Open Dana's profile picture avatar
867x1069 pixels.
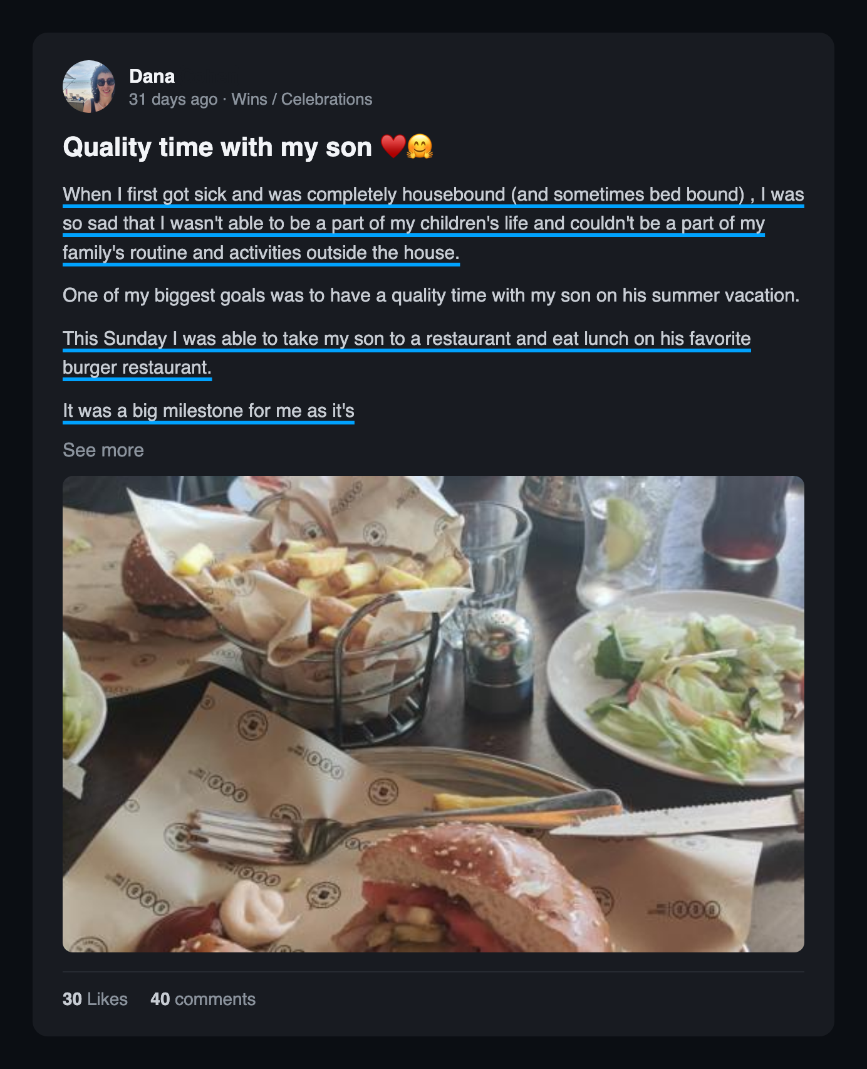coord(89,87)
